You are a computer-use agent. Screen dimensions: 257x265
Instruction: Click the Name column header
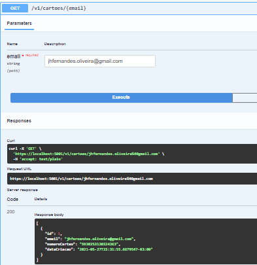[x=12, y=44]
